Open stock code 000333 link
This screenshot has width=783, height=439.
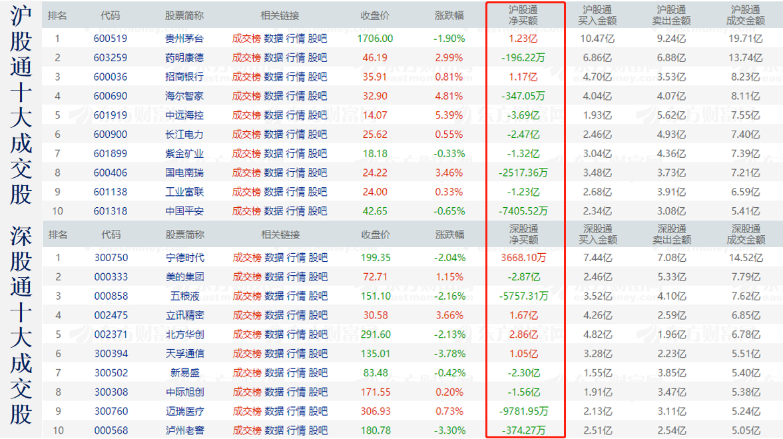111,277
